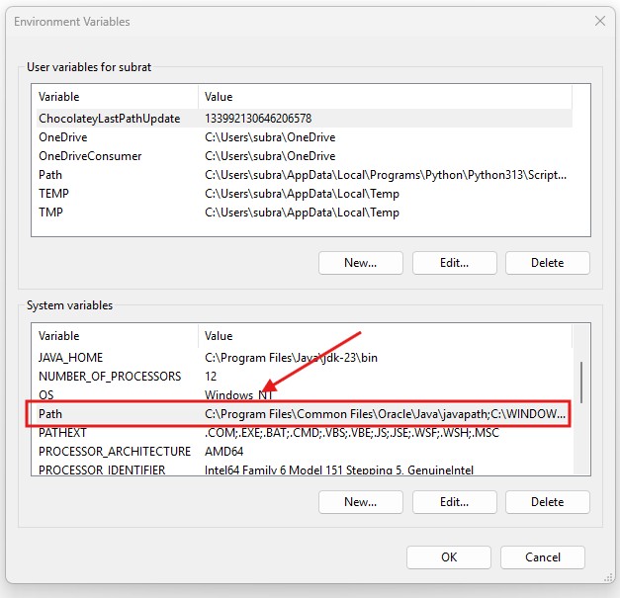
Task: Select the PROCESSOR_ARCHITECTURE system variable
Action: [x=114, y=452]
